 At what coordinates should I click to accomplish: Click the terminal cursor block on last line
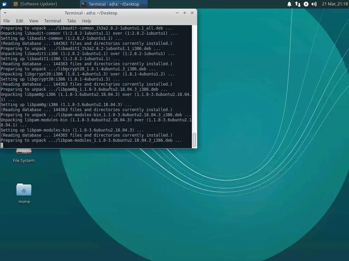[2, 145]
